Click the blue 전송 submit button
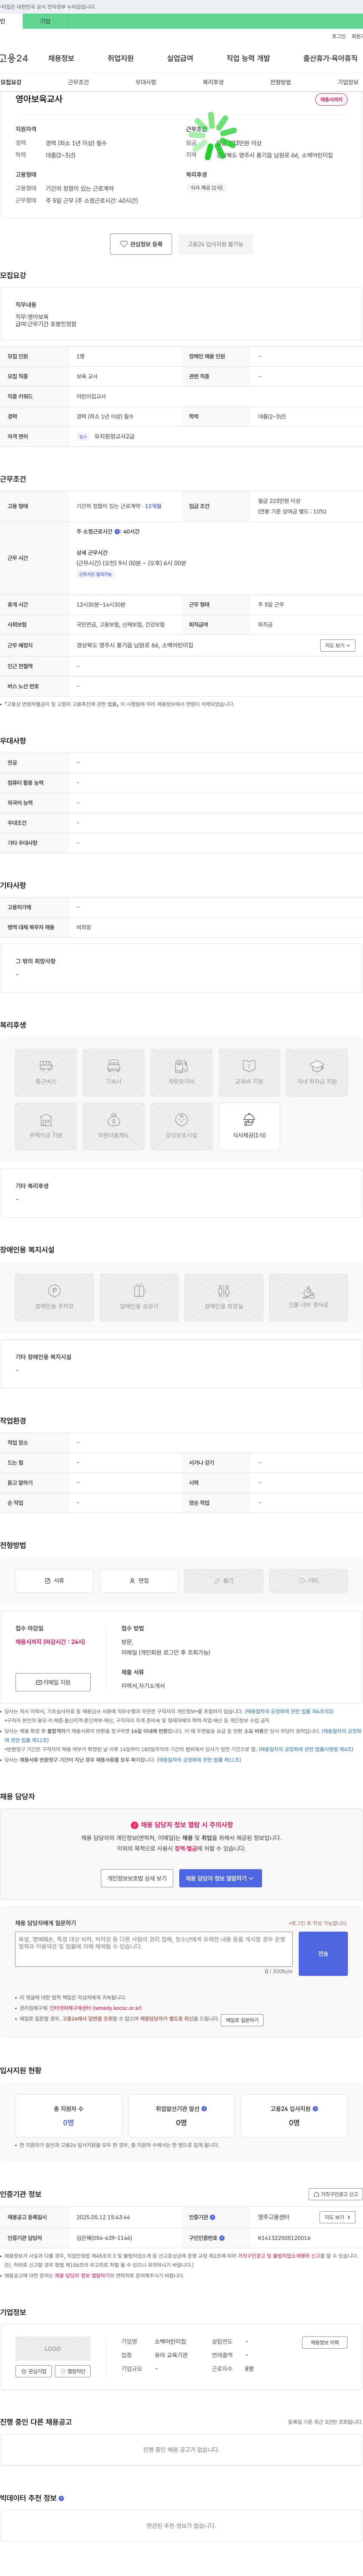Viewport: 363px width, 2576px height. [323, 1954]
